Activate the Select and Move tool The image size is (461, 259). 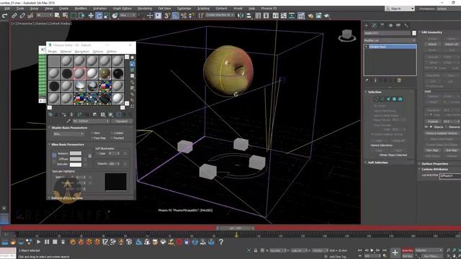(x=91, y=16)
